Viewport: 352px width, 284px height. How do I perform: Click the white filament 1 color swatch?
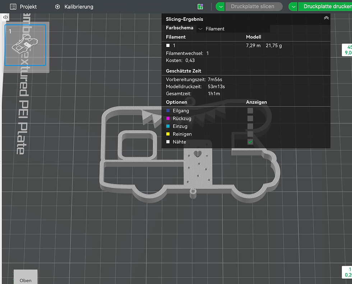click(x=168, y=46)
